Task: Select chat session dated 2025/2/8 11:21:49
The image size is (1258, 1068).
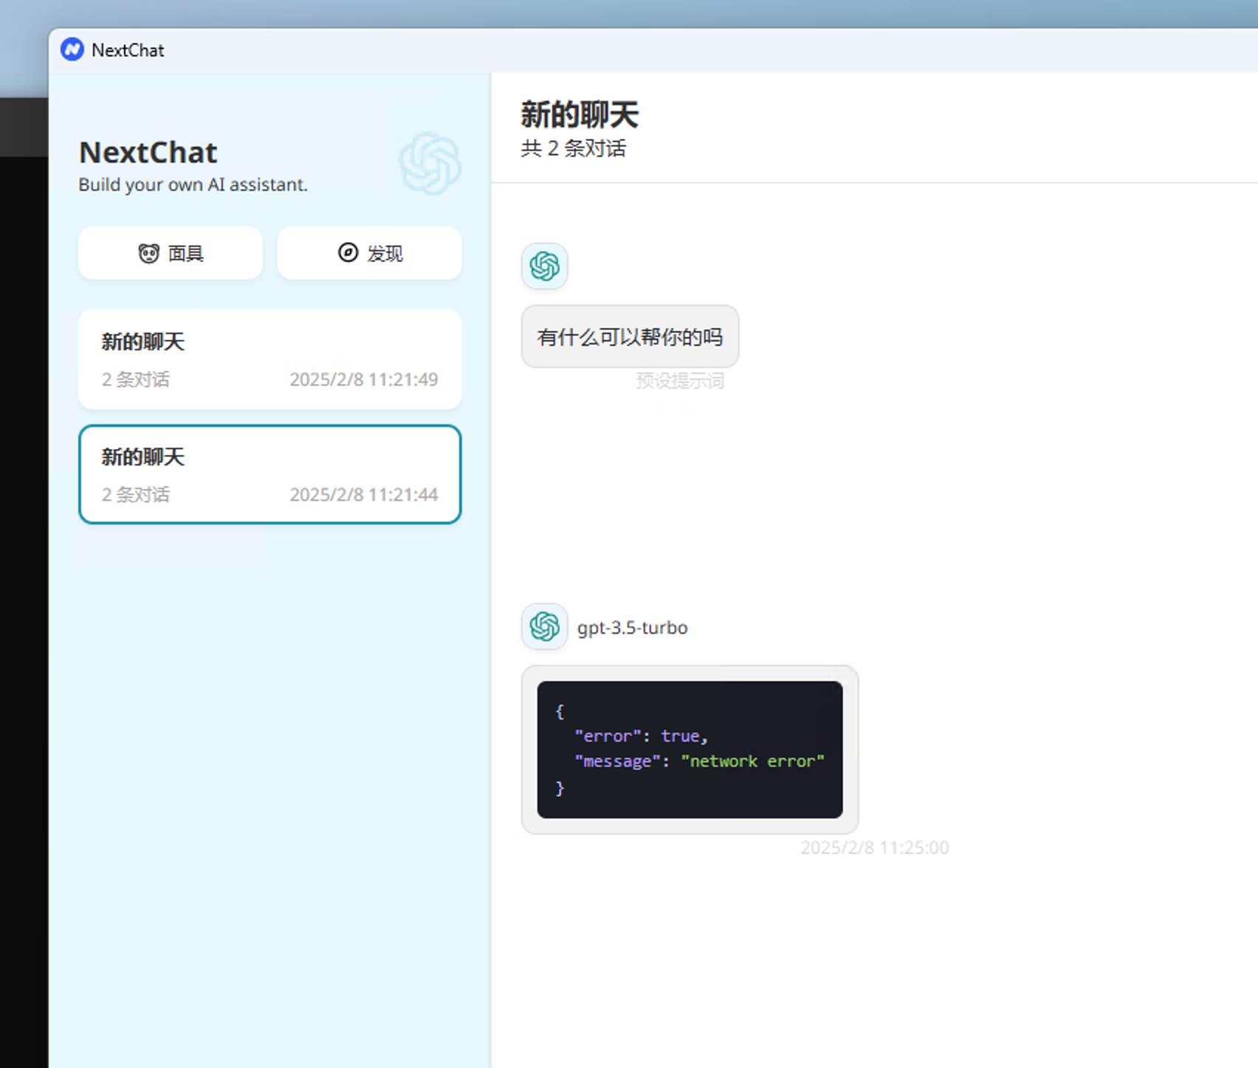Action: pos(270,360)
